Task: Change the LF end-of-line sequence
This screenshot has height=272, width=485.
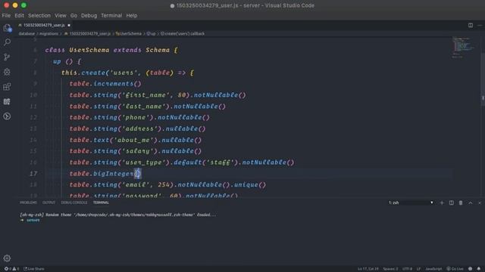Action: (418, 269)
